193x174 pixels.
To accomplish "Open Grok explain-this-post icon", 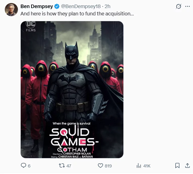I will [x=178, y=7].
